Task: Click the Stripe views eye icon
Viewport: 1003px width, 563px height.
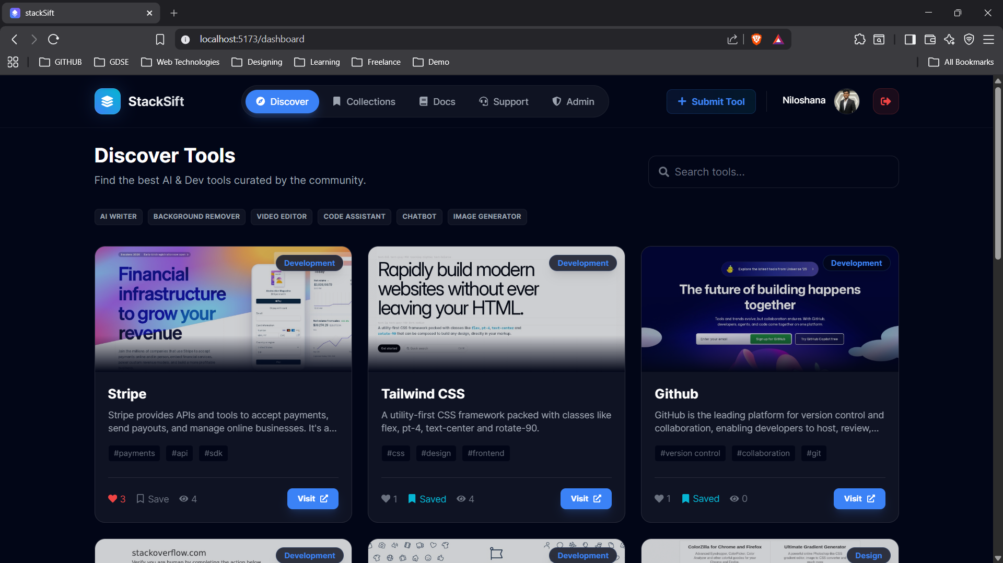Action: (x=183, y=499)
